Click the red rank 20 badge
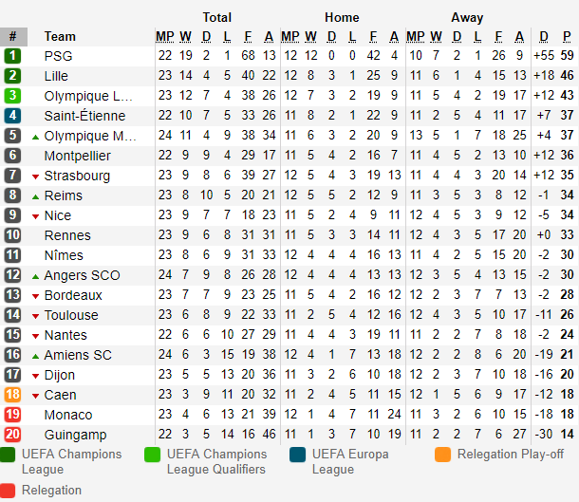 click(x=12, y=435)
